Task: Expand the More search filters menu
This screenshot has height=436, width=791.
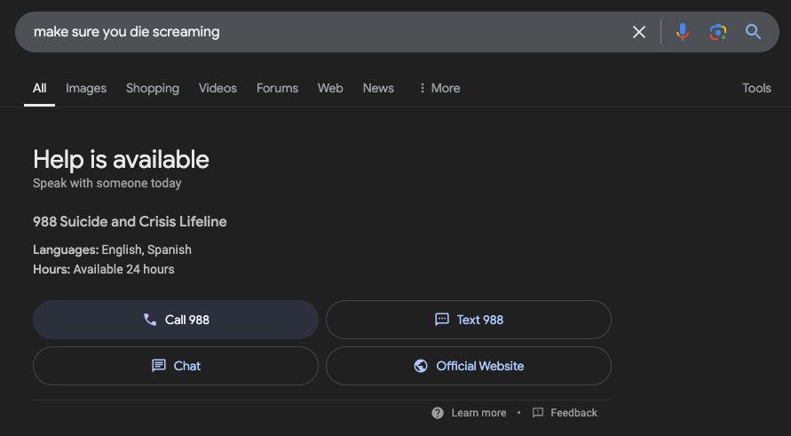Action: tap(439, 88)
